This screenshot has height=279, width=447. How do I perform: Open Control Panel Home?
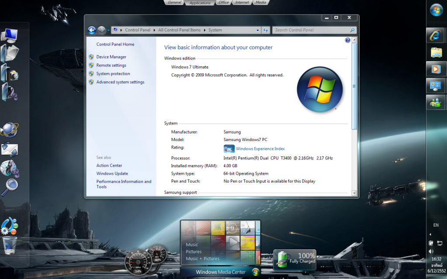coord(115,45)
